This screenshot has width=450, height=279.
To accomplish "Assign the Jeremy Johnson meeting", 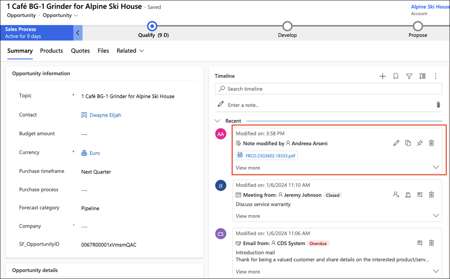I will pyautogui.click(x=396, y=195).
